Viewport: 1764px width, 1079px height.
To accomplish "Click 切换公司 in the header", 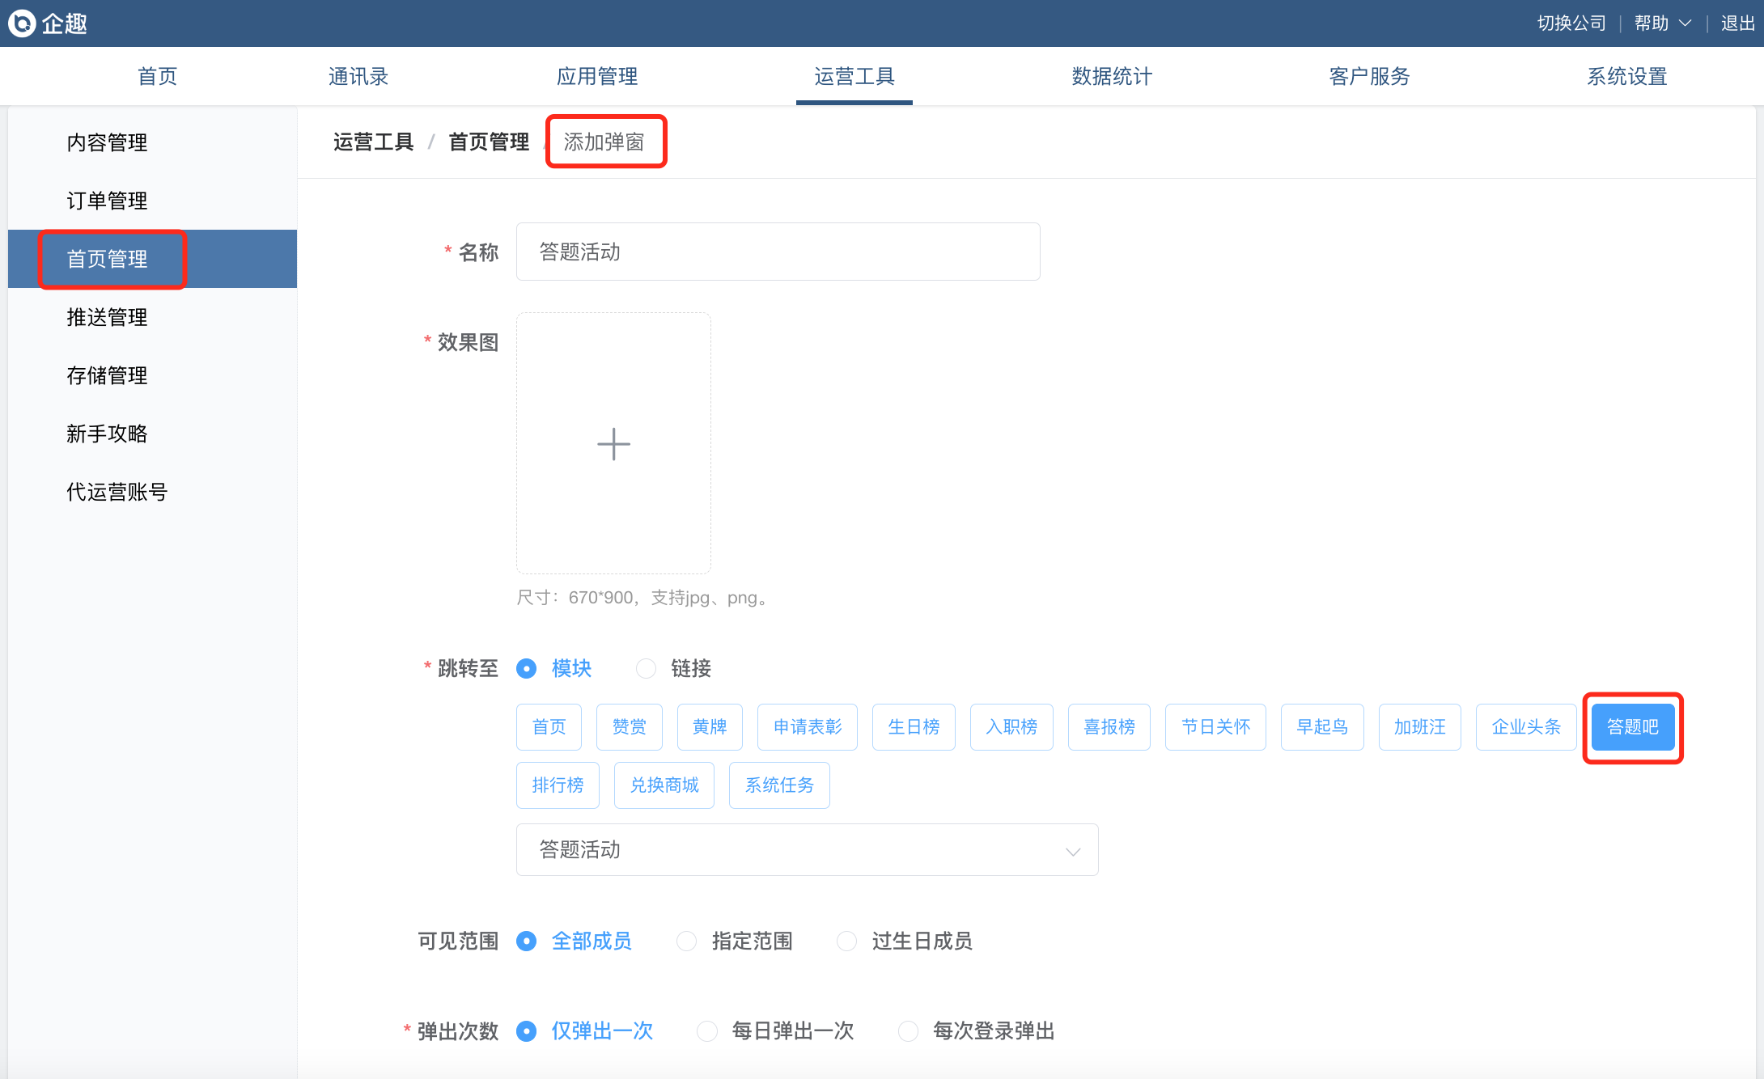I will click(x=1571, y=23).
